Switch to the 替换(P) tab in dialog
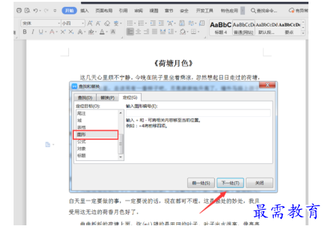This screenshot has height=230, width=325. tap(107, 97)
